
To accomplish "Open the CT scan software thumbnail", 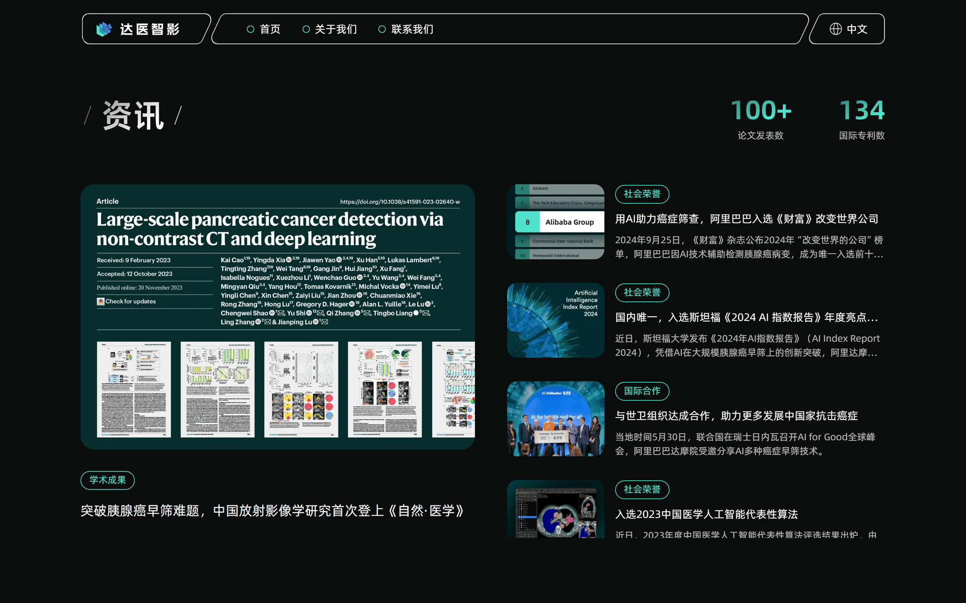I will pyautogui.click(x=555, y=509).
